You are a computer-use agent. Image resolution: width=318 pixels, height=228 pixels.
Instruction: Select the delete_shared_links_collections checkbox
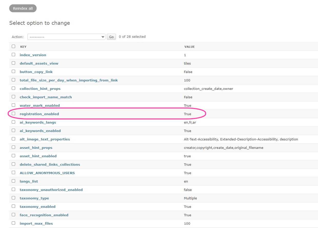(13, 164)
